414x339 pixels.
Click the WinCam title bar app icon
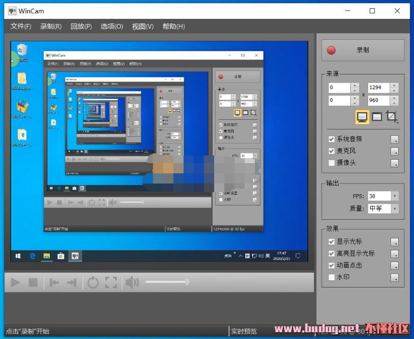[x=12, y=11]
